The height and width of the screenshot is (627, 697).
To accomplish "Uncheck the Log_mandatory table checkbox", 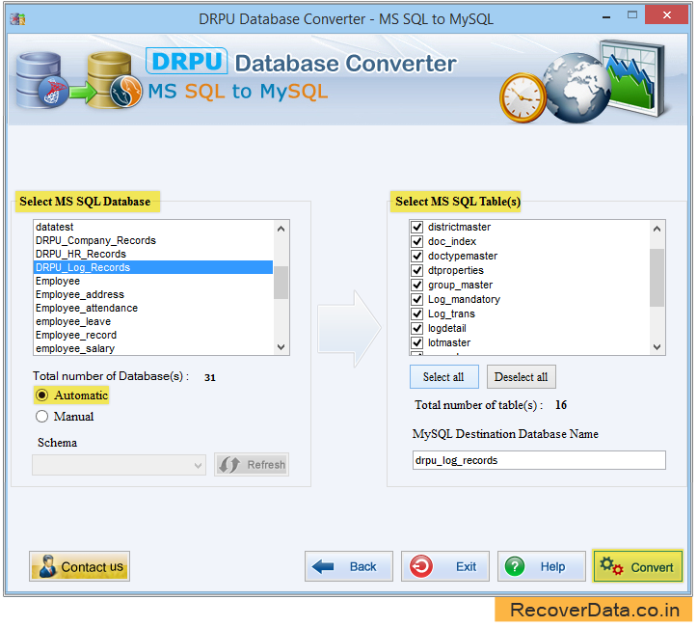I will coord(417,299).
